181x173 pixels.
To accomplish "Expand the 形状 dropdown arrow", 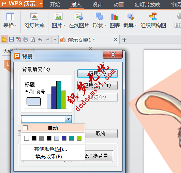I will 105,25.
